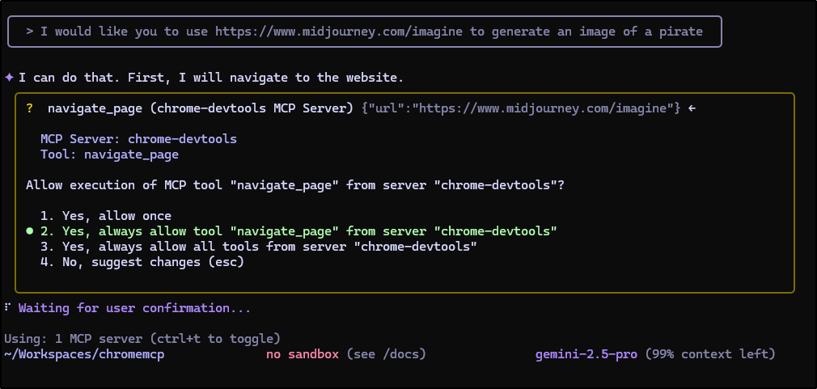The width and height of the screenshot is (817, 389).
Task: Click the red 'no sandbox' status indicator
Action: click(x=303, y=354)
